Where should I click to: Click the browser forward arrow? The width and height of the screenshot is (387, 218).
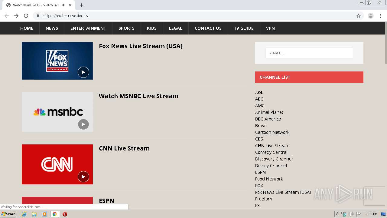click(x=16, y=16)
